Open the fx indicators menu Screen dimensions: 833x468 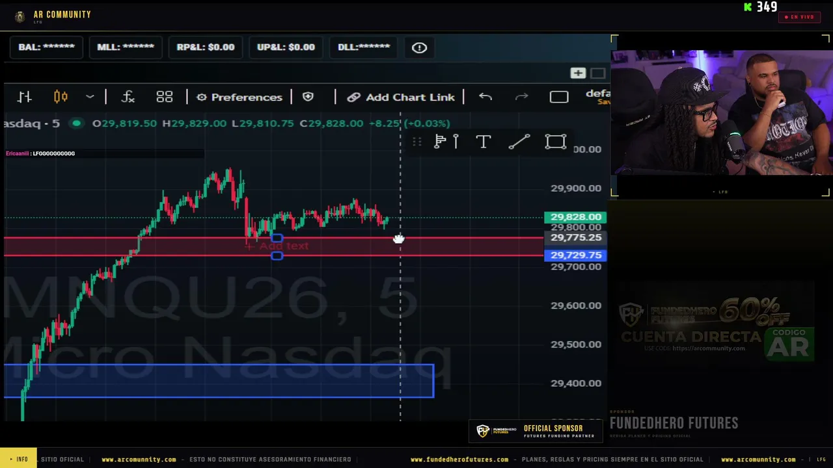(128, 97)
